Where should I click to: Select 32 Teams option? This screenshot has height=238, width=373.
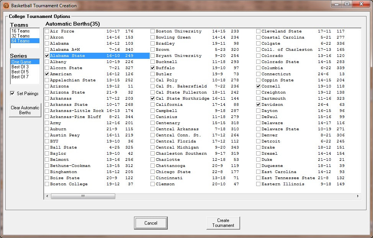tap(20, 36)
